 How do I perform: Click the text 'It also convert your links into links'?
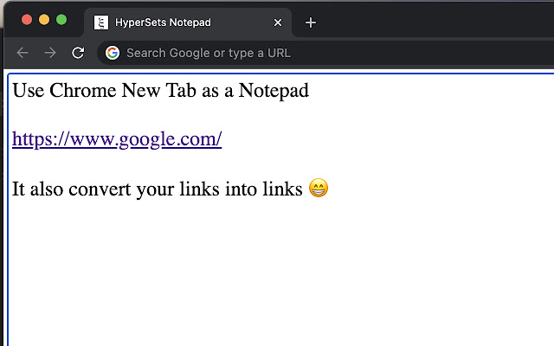pos(158,189)
